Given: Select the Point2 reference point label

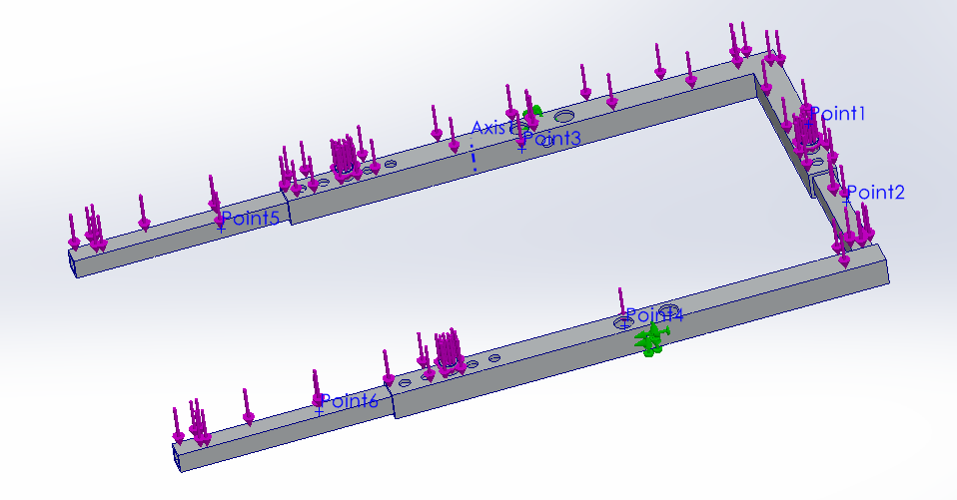Looking at the screenshot, I should (x=875, y=193).
